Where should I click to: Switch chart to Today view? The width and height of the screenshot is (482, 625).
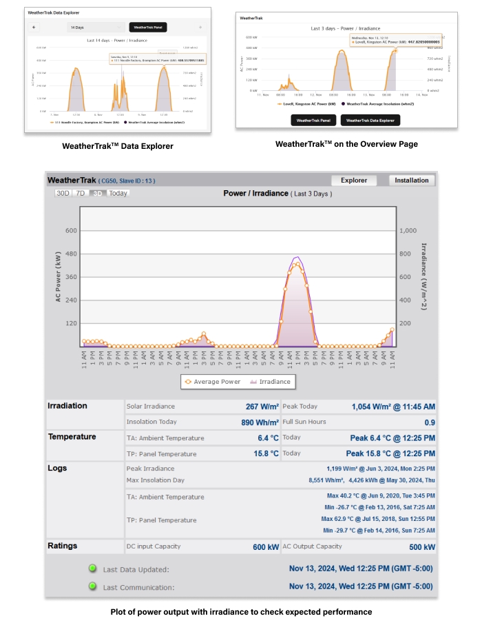click(117, 193)
